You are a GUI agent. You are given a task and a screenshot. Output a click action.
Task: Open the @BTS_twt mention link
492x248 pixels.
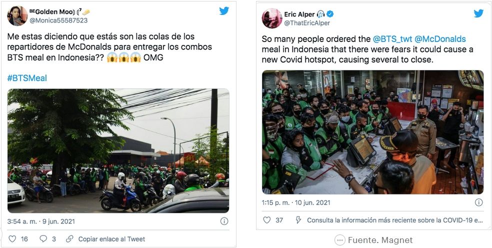[x=392, y=39]
